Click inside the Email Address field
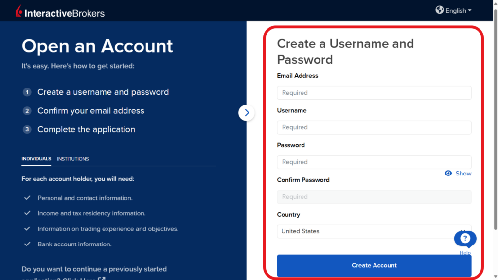The width and height of the screenshot is (498, 280). [x=374, y=92]
